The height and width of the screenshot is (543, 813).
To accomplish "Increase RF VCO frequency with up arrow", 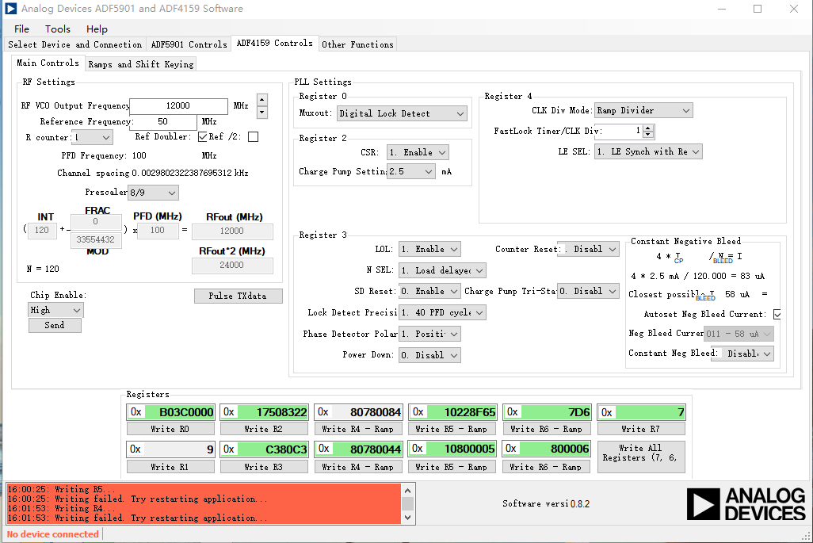I will 262,100.
